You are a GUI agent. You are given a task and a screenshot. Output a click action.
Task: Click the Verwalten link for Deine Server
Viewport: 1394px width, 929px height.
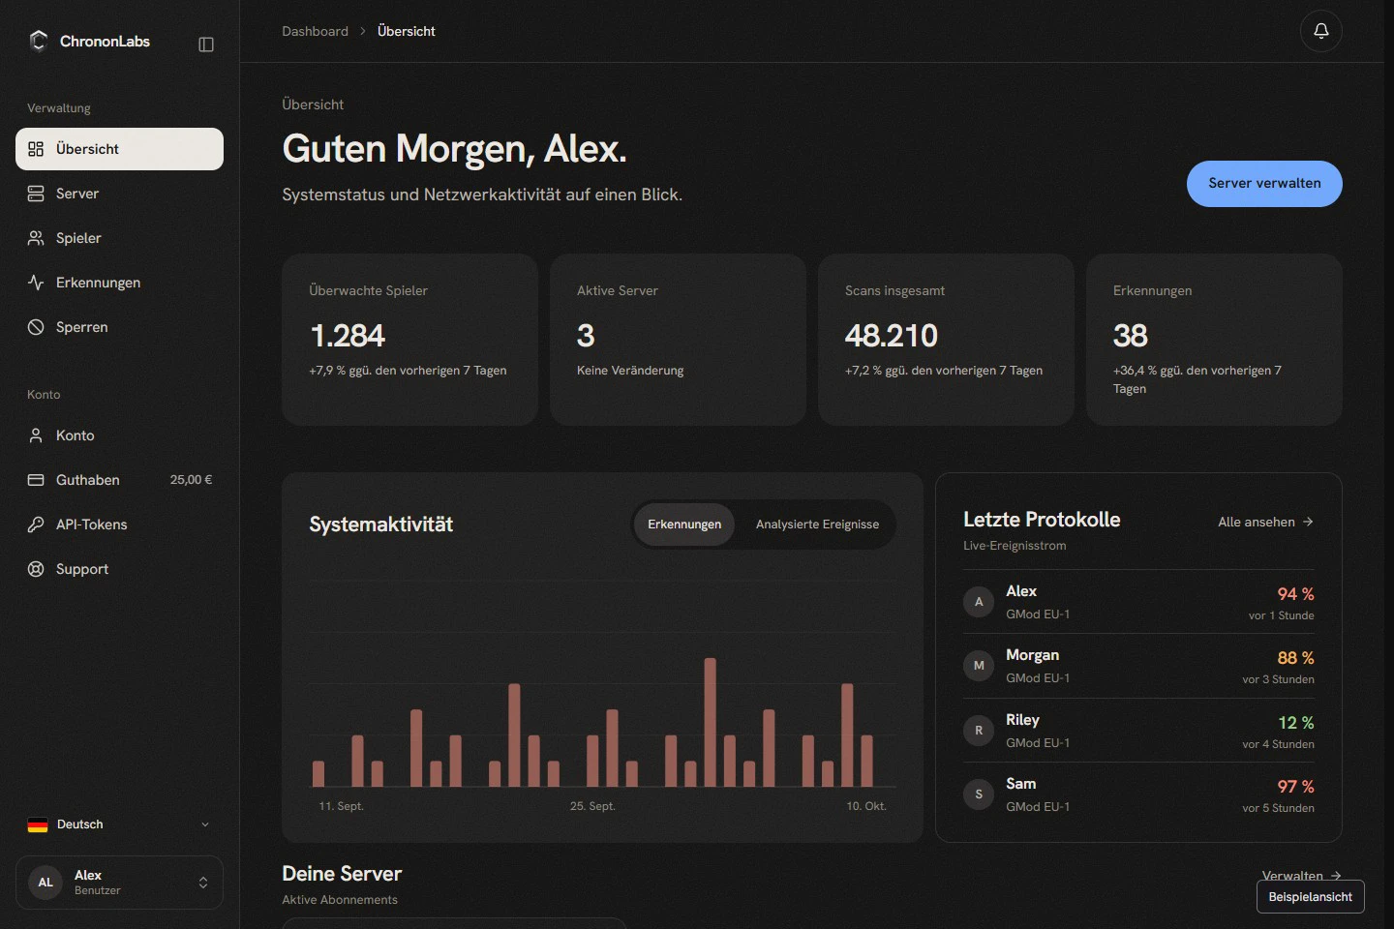tap(1301, 876)
